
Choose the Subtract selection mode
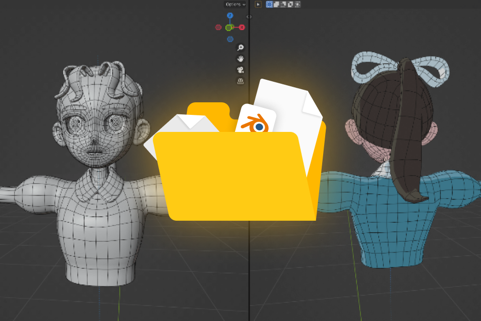point(284,5)
